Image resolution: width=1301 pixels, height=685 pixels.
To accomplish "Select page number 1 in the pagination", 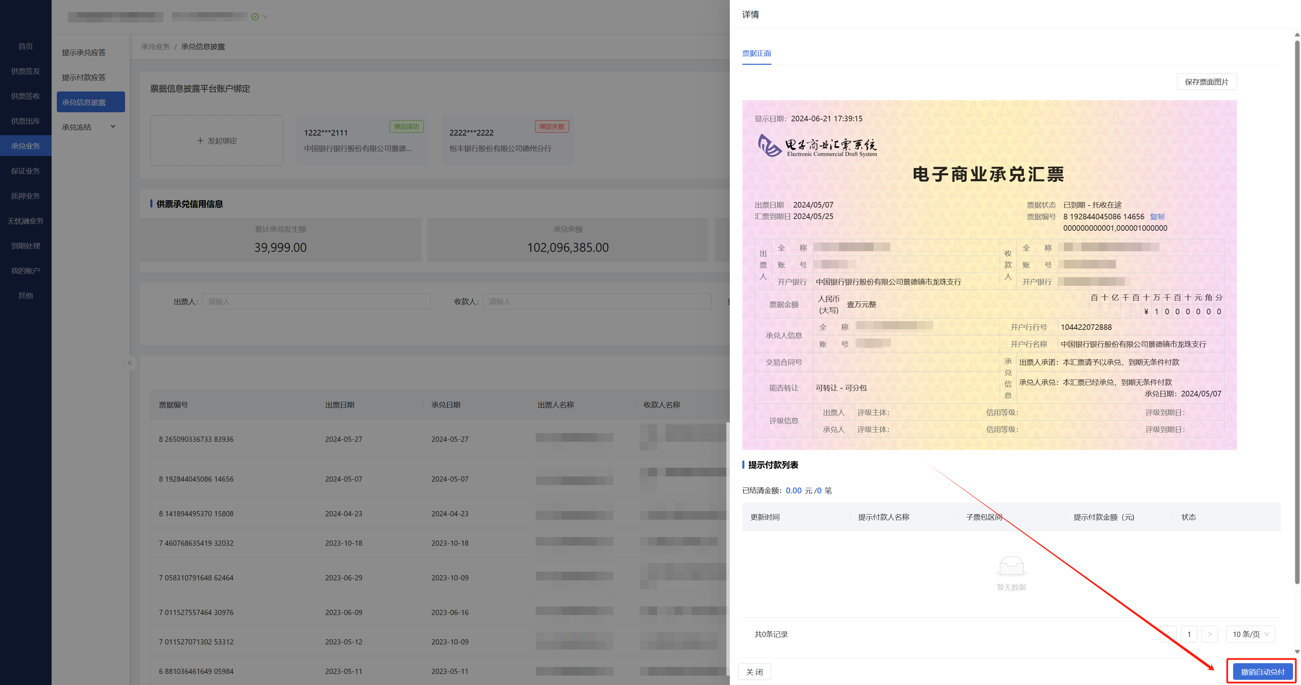I will pos(1189,634).
